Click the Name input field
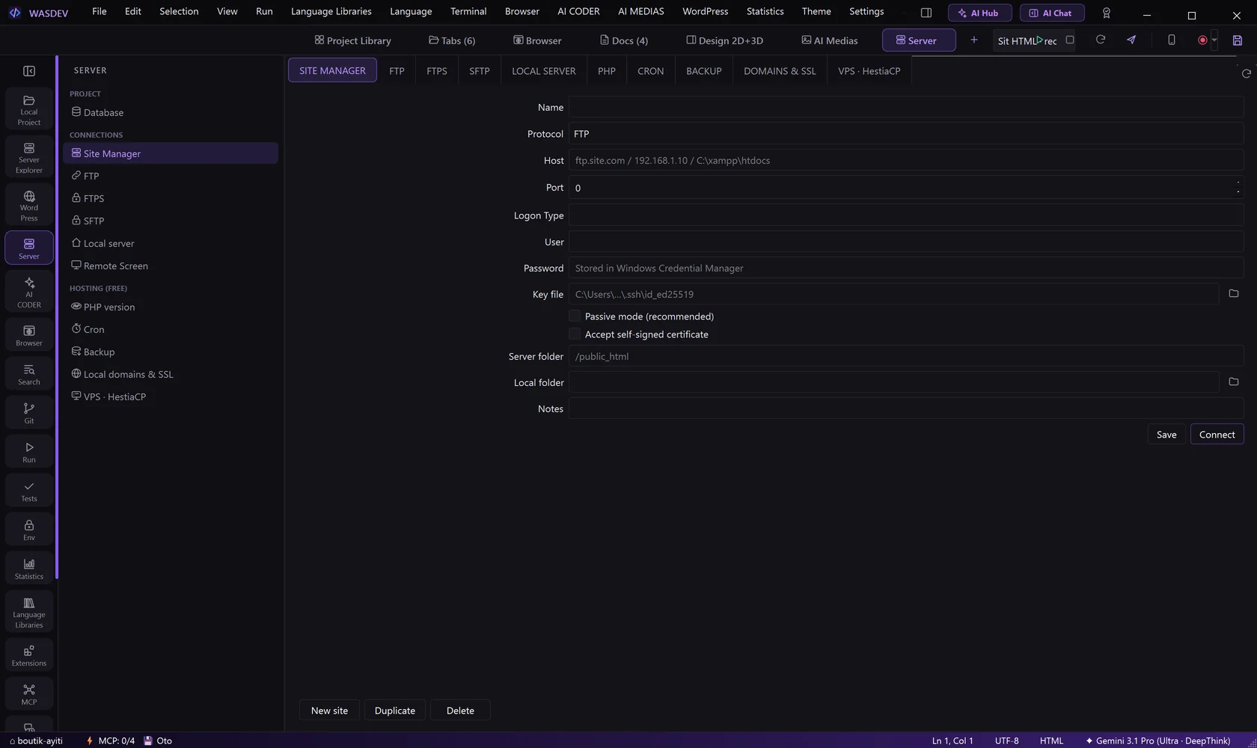Screen dimensions: 1257x748 (906, 107)
